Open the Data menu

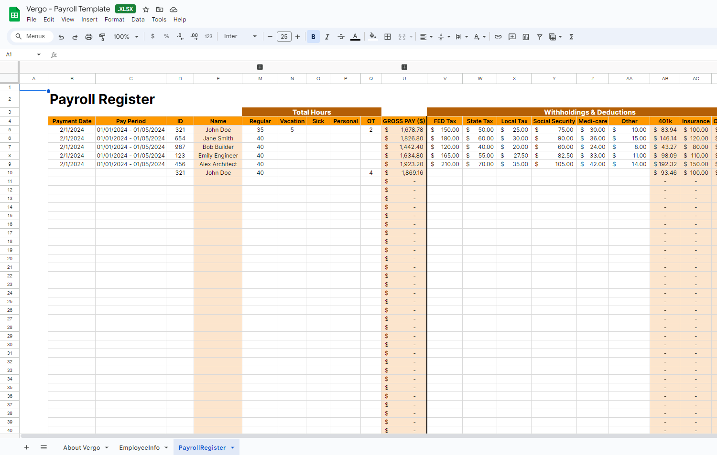point(138,20)
